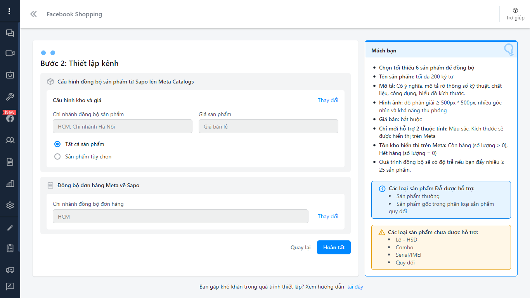Open the three-dot menu at sidebar top
The width and height of the screenshot is (530, 299).
click(10, 11)
